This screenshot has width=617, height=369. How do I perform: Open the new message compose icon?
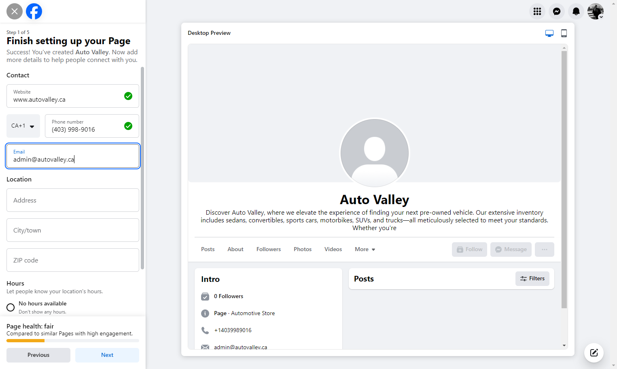594,353
